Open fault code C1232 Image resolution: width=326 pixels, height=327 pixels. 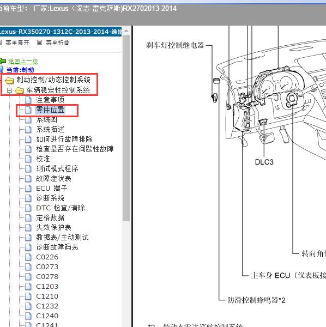(47, 306)
